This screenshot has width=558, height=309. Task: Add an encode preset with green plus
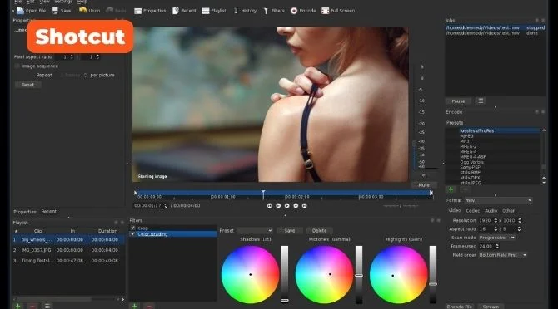pyautogui.click(x=451, y=189)
